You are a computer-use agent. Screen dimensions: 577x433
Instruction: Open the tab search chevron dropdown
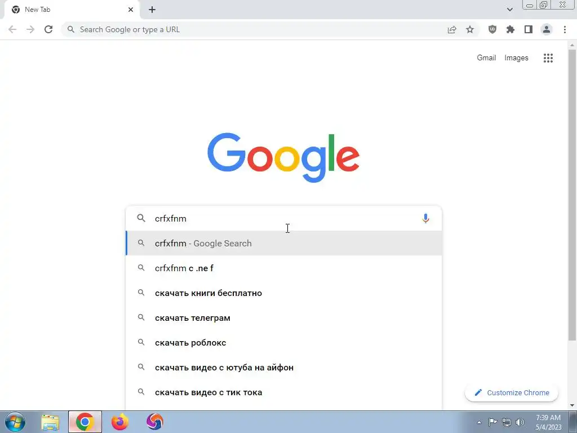(x=509, y=10)
